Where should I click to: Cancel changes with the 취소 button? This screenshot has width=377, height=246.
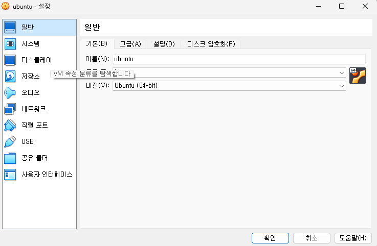[x=312, y=238]
